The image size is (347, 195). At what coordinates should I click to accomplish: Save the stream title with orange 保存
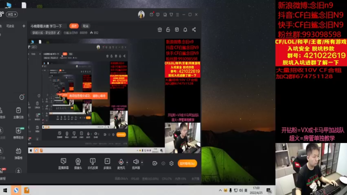click(74, 26)
